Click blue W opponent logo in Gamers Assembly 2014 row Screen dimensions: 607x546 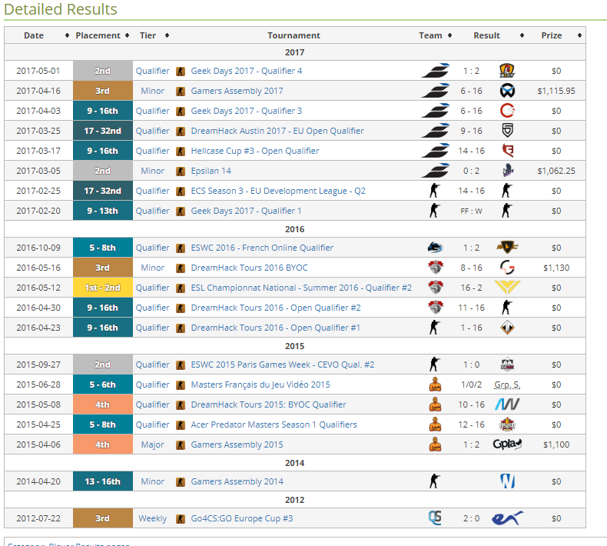[507, 481]
